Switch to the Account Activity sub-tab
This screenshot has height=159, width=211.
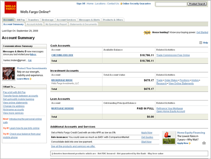pos(34,24)
